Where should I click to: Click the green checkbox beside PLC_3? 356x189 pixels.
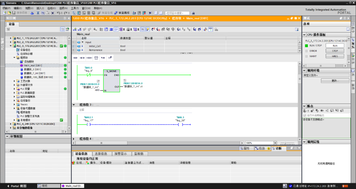coord(61,46)
